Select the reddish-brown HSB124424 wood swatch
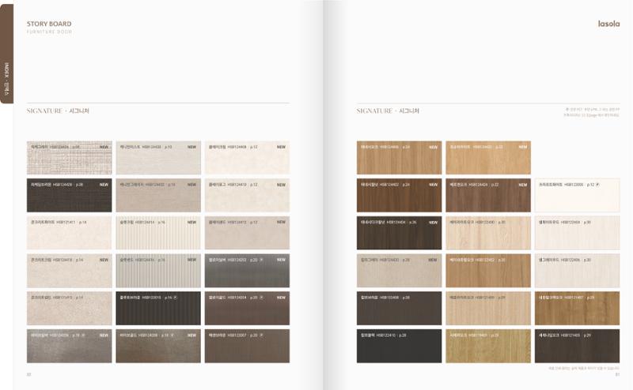 (488, 196)
